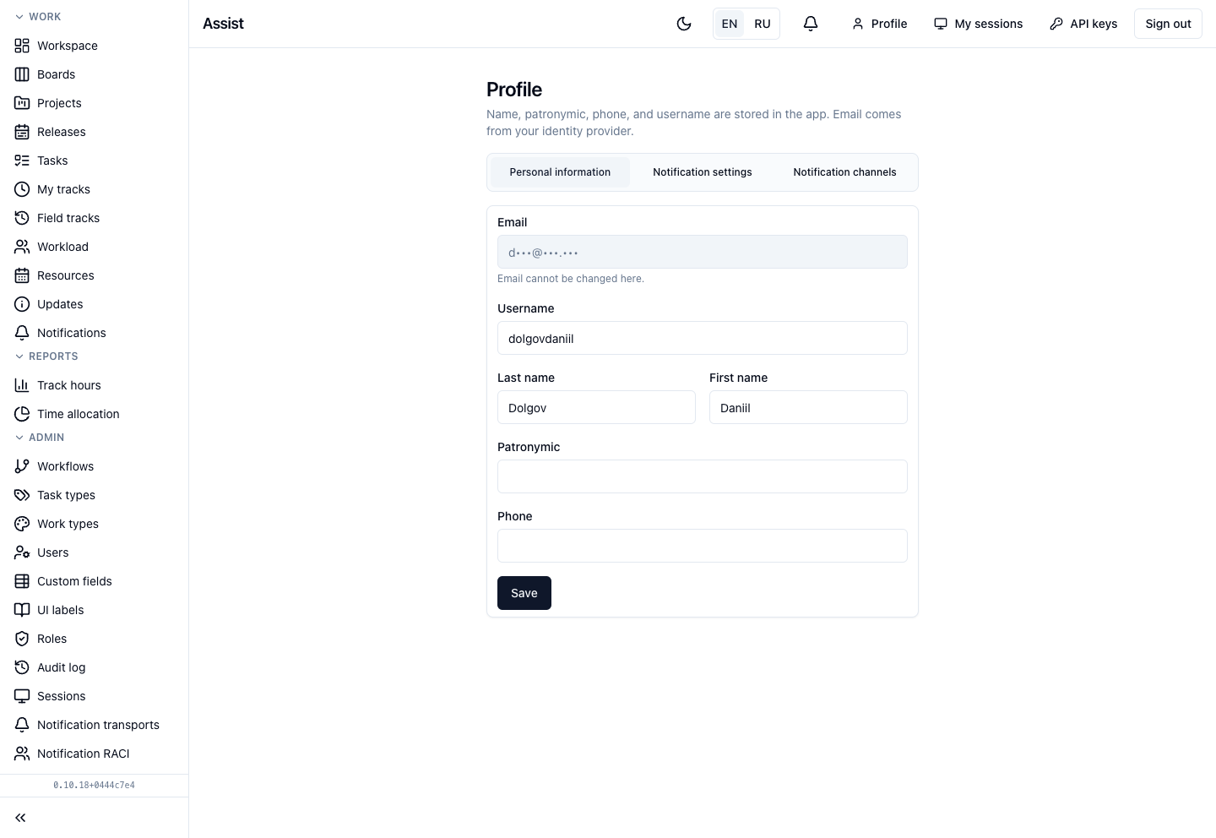Click the Save button
The height and width of the screenshot is (838, 1216).
(x=524, y=593)
